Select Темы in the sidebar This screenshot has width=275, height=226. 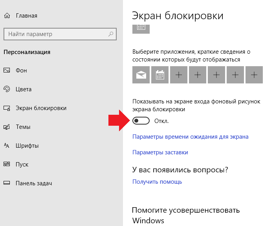pyautogui.click(x=23, y=127)
